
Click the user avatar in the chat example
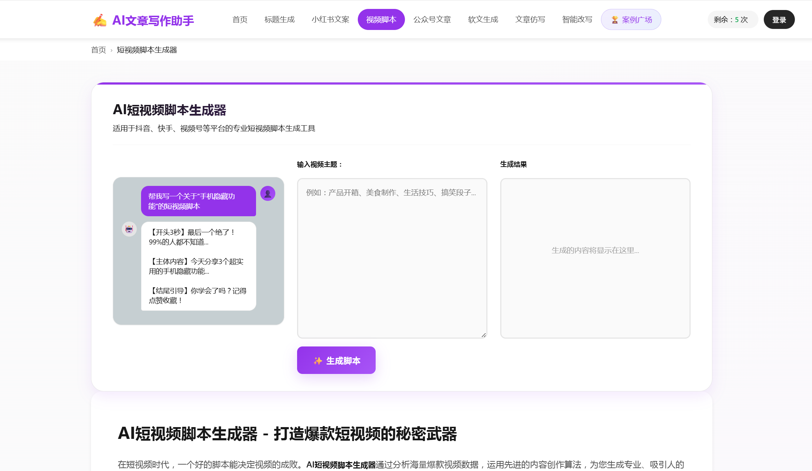[x=267, y=193]
